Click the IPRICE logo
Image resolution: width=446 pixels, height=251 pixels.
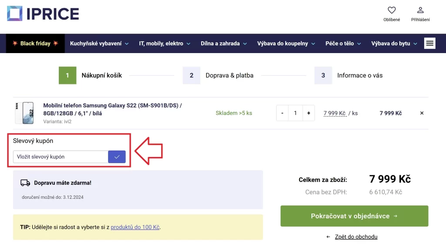43,13
